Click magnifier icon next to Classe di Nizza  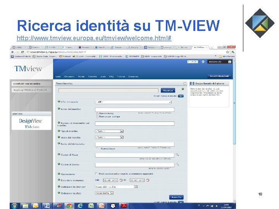click(x=177, y=155)
